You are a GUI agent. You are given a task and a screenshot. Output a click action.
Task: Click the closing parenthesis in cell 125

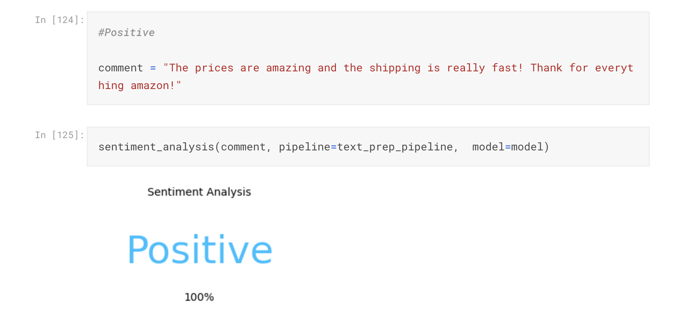[x=546, y=147]
